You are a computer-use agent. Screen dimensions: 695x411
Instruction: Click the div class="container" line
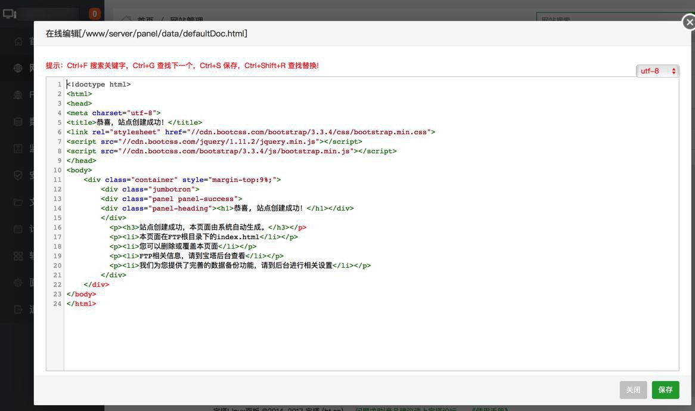coord(182,180)
